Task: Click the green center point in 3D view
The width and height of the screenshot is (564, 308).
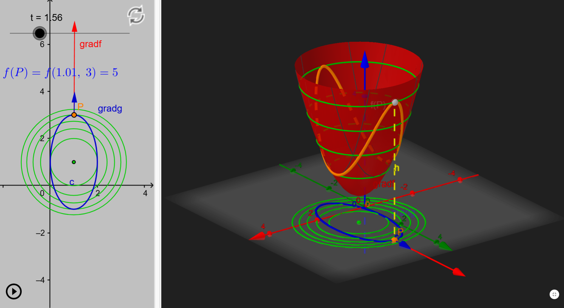Action: (359, 222)
